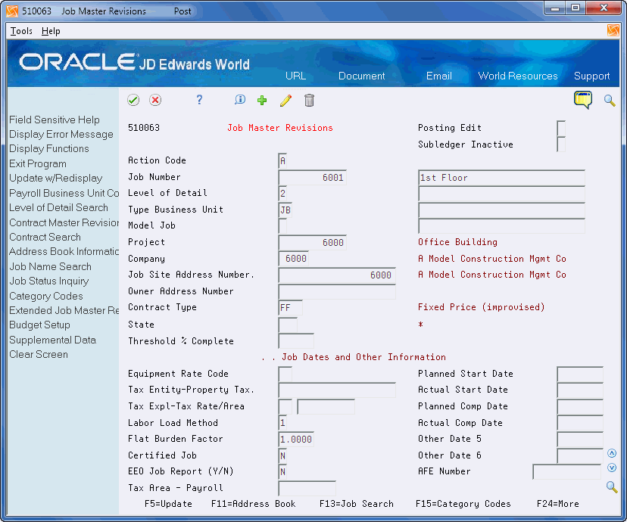This screenshot has height=522, width=627.
Task: Click F13=Job Search function key
Action: [357, 504]
